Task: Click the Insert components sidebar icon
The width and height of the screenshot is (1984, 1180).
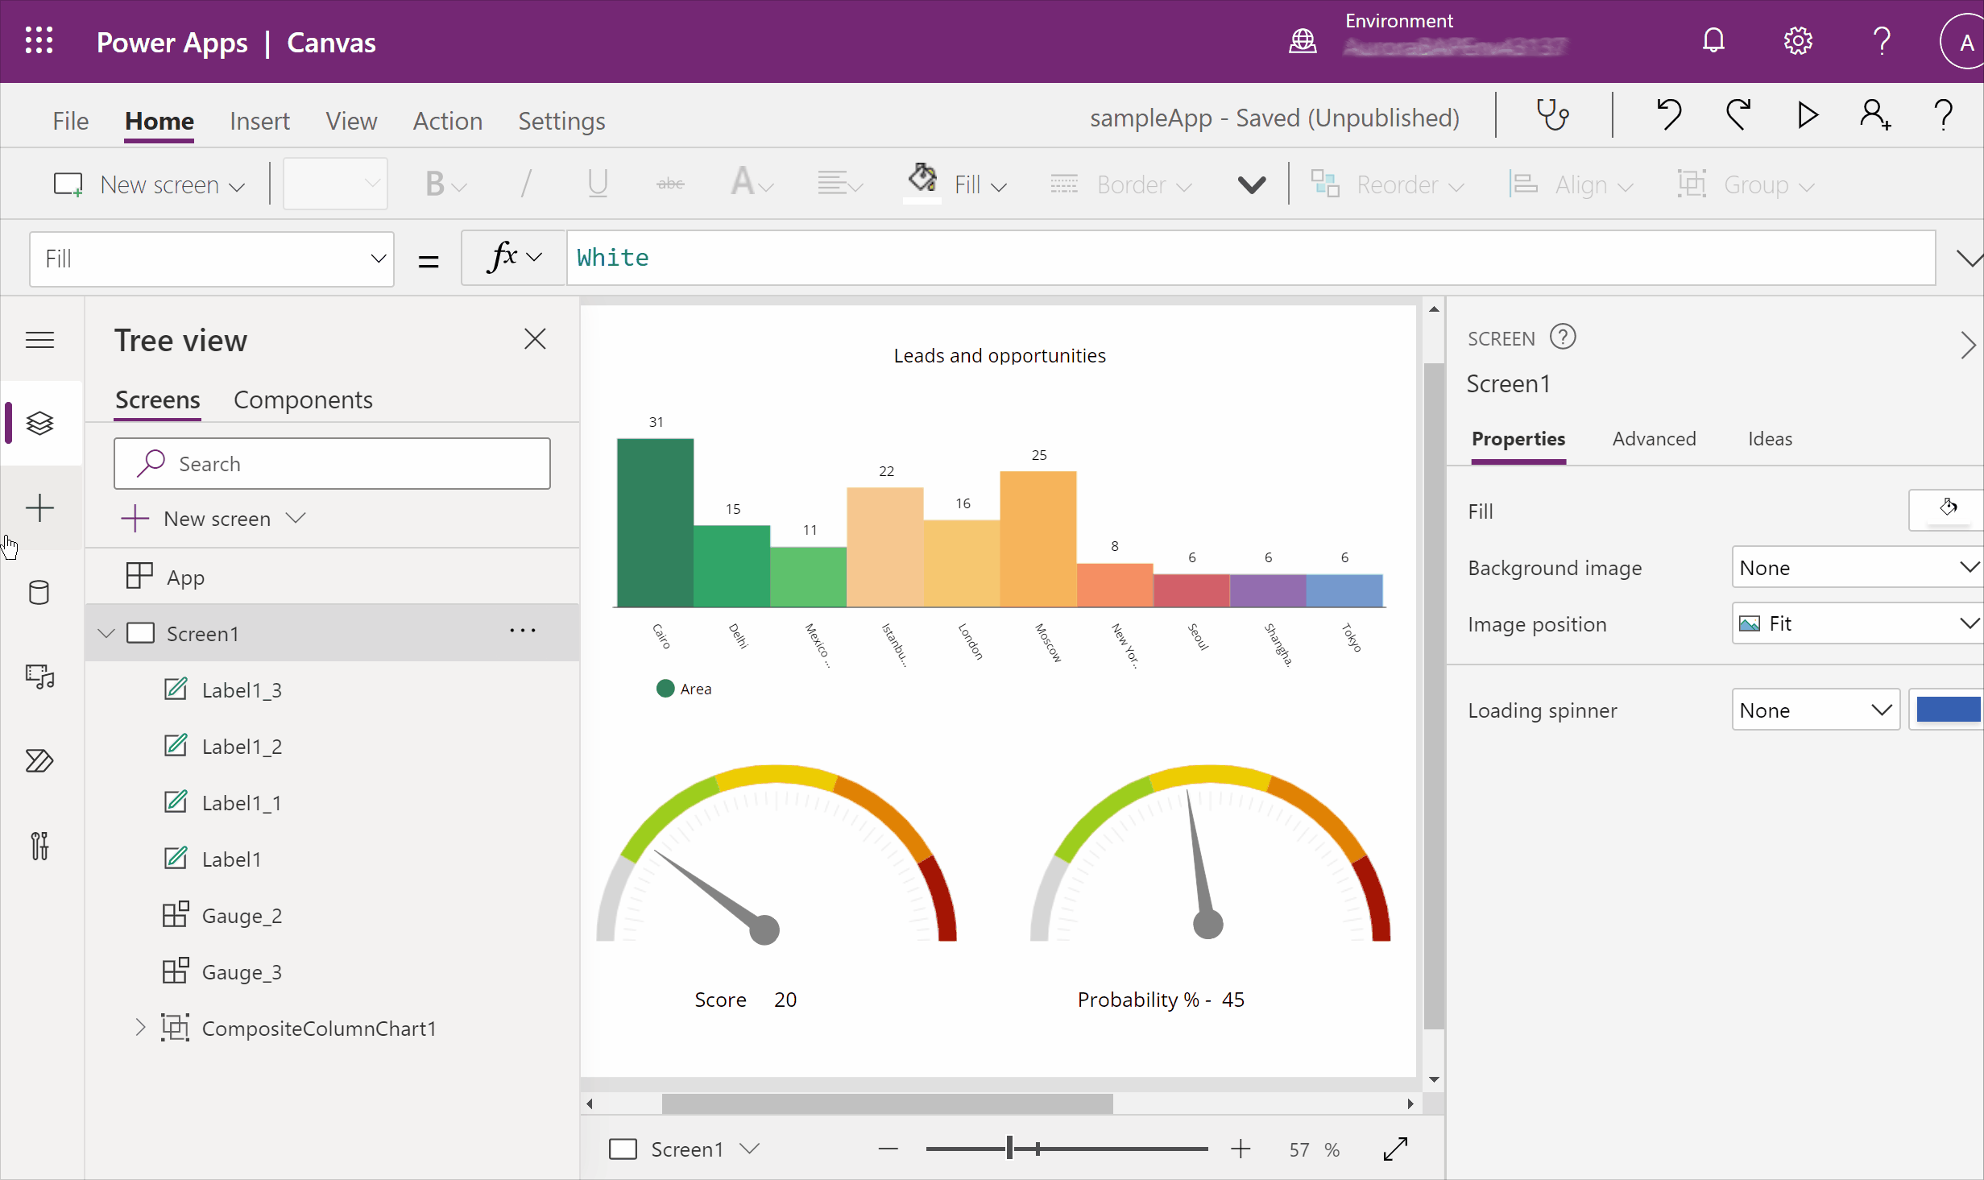Action: [39, 508]
